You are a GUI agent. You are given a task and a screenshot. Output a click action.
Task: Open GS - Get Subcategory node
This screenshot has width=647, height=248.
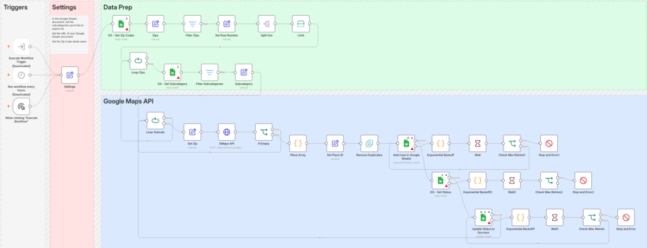tap(172, 72)
